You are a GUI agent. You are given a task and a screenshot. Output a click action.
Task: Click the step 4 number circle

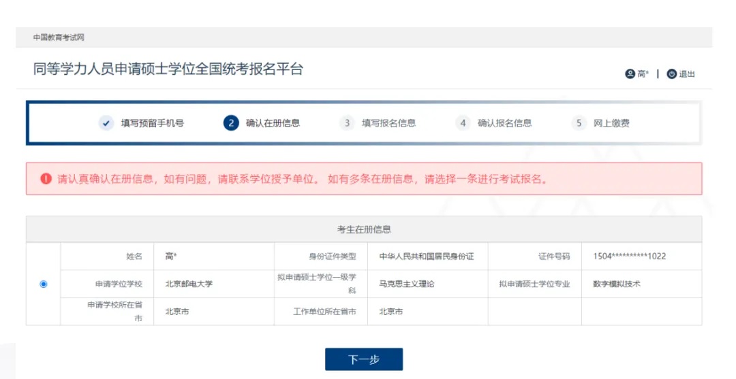click(463, 123)
